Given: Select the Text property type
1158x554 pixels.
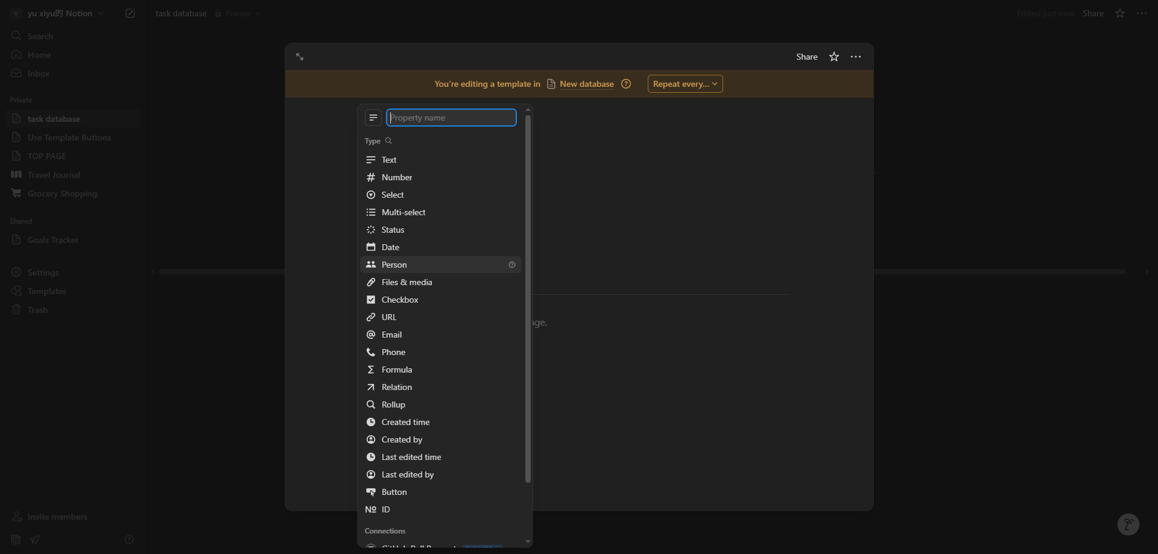Looking at the screenshot, I should 440,160.
